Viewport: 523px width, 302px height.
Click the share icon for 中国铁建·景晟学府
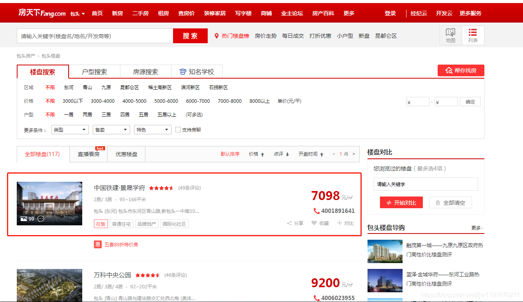pyautogui.click(x=290, y=223)
